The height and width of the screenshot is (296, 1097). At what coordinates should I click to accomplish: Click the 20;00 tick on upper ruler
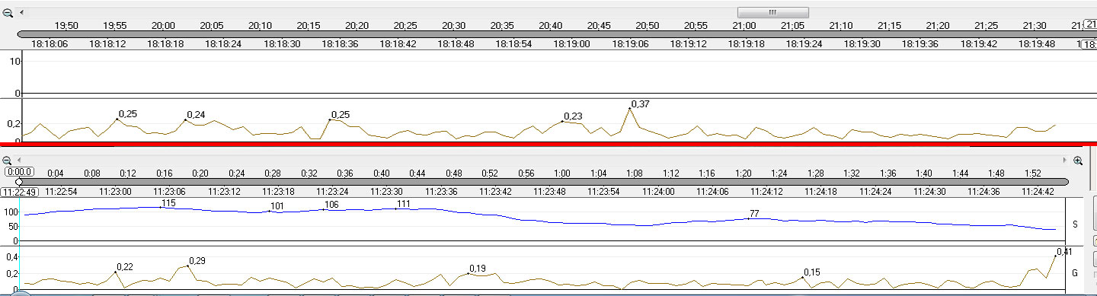163,26
